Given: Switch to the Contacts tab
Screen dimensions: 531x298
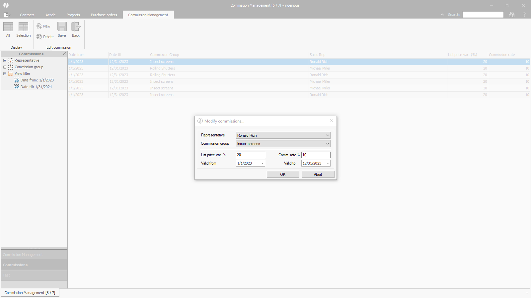Looking at the screenshot, I should coord(27,15).
